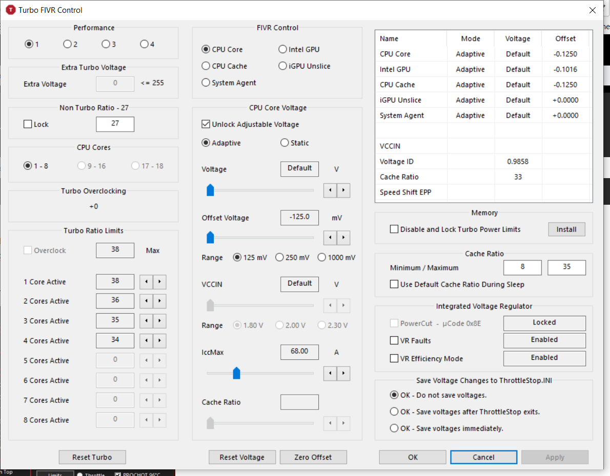The image size is (610, 476).
Task: Increase 2 Cores Active ratio arrow
Action: pos(159,301)
